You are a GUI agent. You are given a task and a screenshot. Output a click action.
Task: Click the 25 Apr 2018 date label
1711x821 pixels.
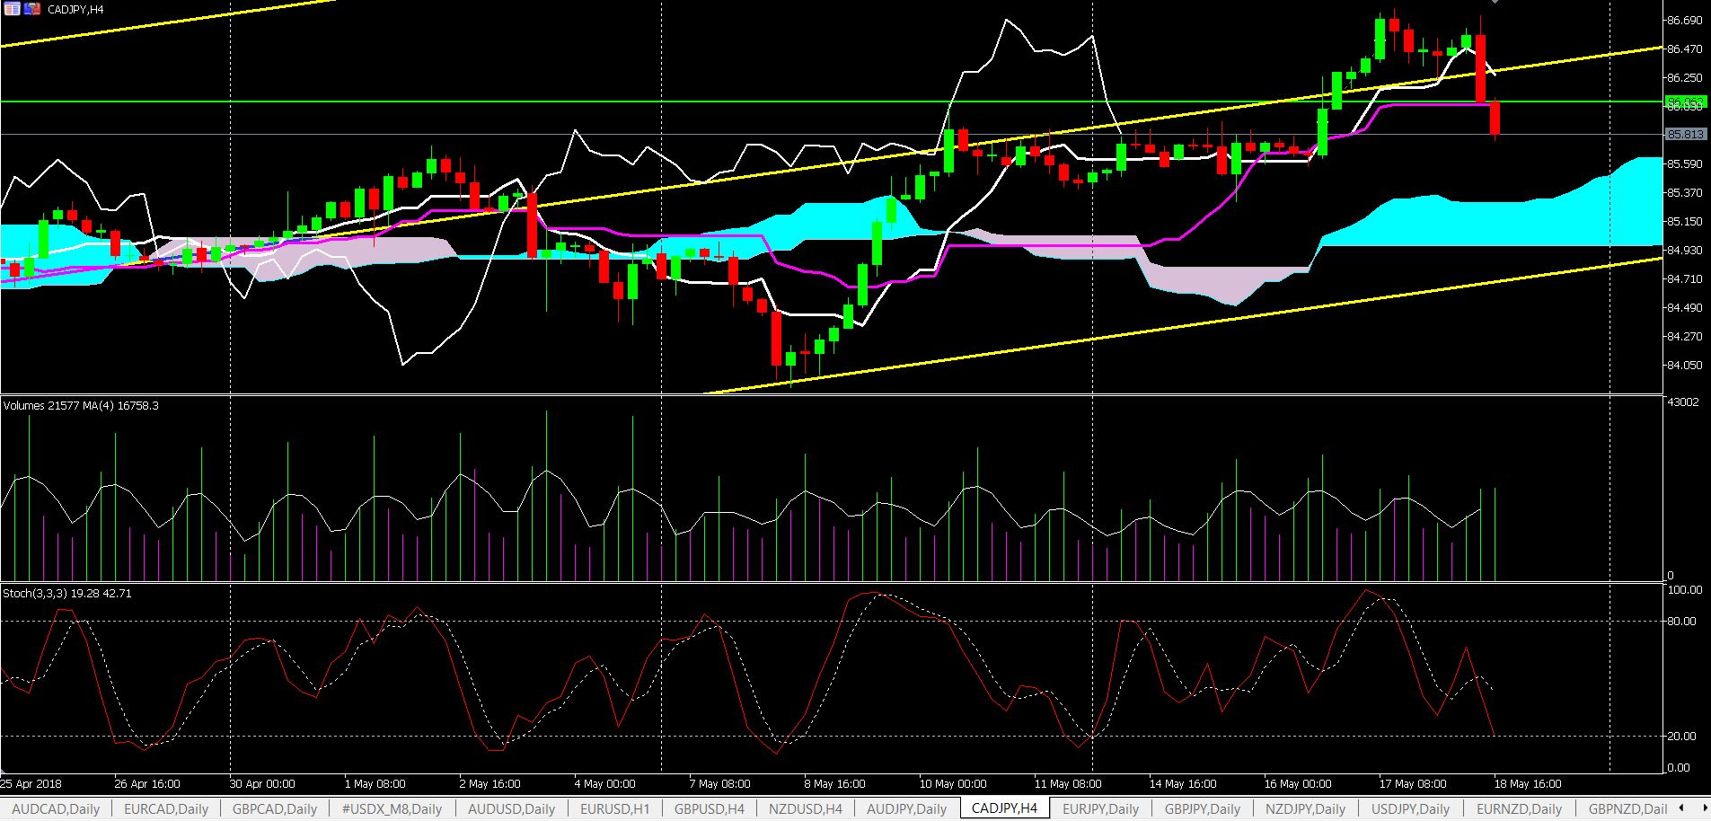tap(32, 783)
